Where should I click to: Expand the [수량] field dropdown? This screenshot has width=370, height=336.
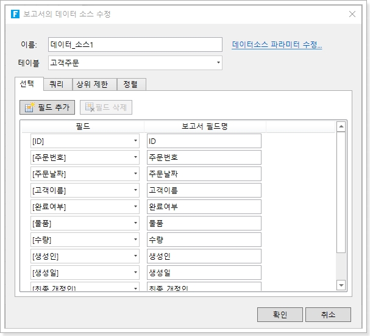[x=135, y=240]
